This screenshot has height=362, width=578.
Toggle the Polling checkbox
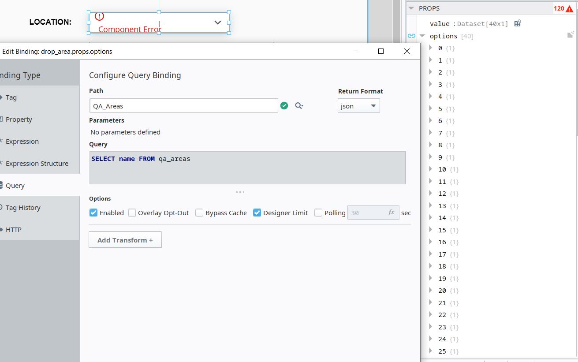tap(318, 213)
